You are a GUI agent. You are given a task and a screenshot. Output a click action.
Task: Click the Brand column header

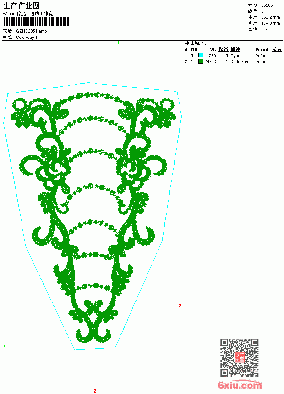point(262,49)
